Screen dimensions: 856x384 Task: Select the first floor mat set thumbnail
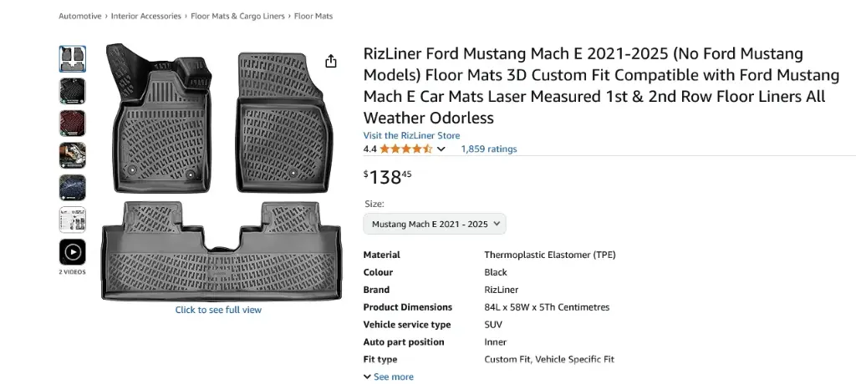click(x=72, y=58)
